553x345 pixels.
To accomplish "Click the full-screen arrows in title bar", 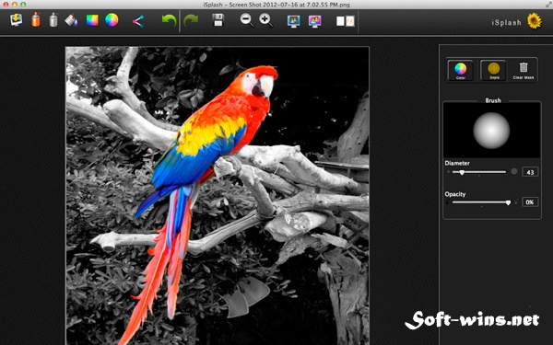I will click(548, 5).
